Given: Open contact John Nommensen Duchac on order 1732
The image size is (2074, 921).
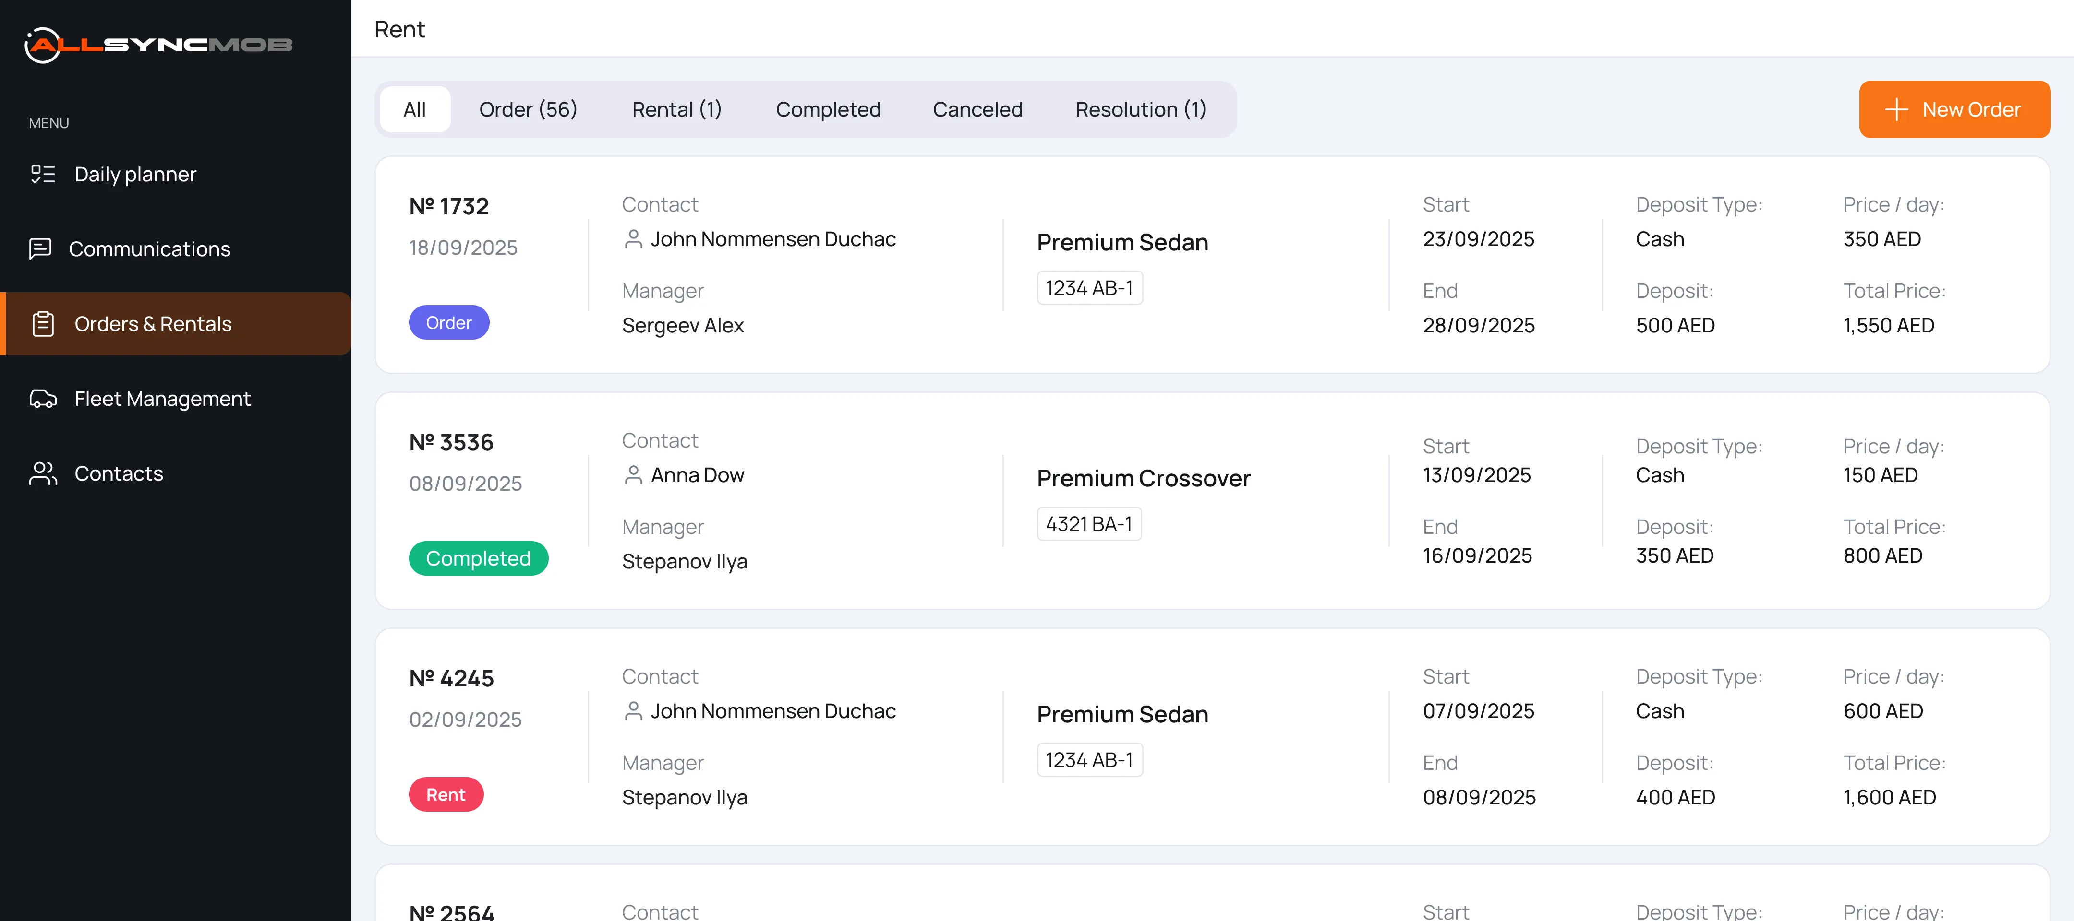Looking at the screenshot, I should [772, 239].
